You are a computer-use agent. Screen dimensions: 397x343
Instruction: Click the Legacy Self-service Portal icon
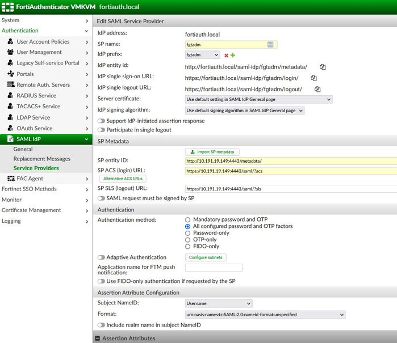coord(10,63)
